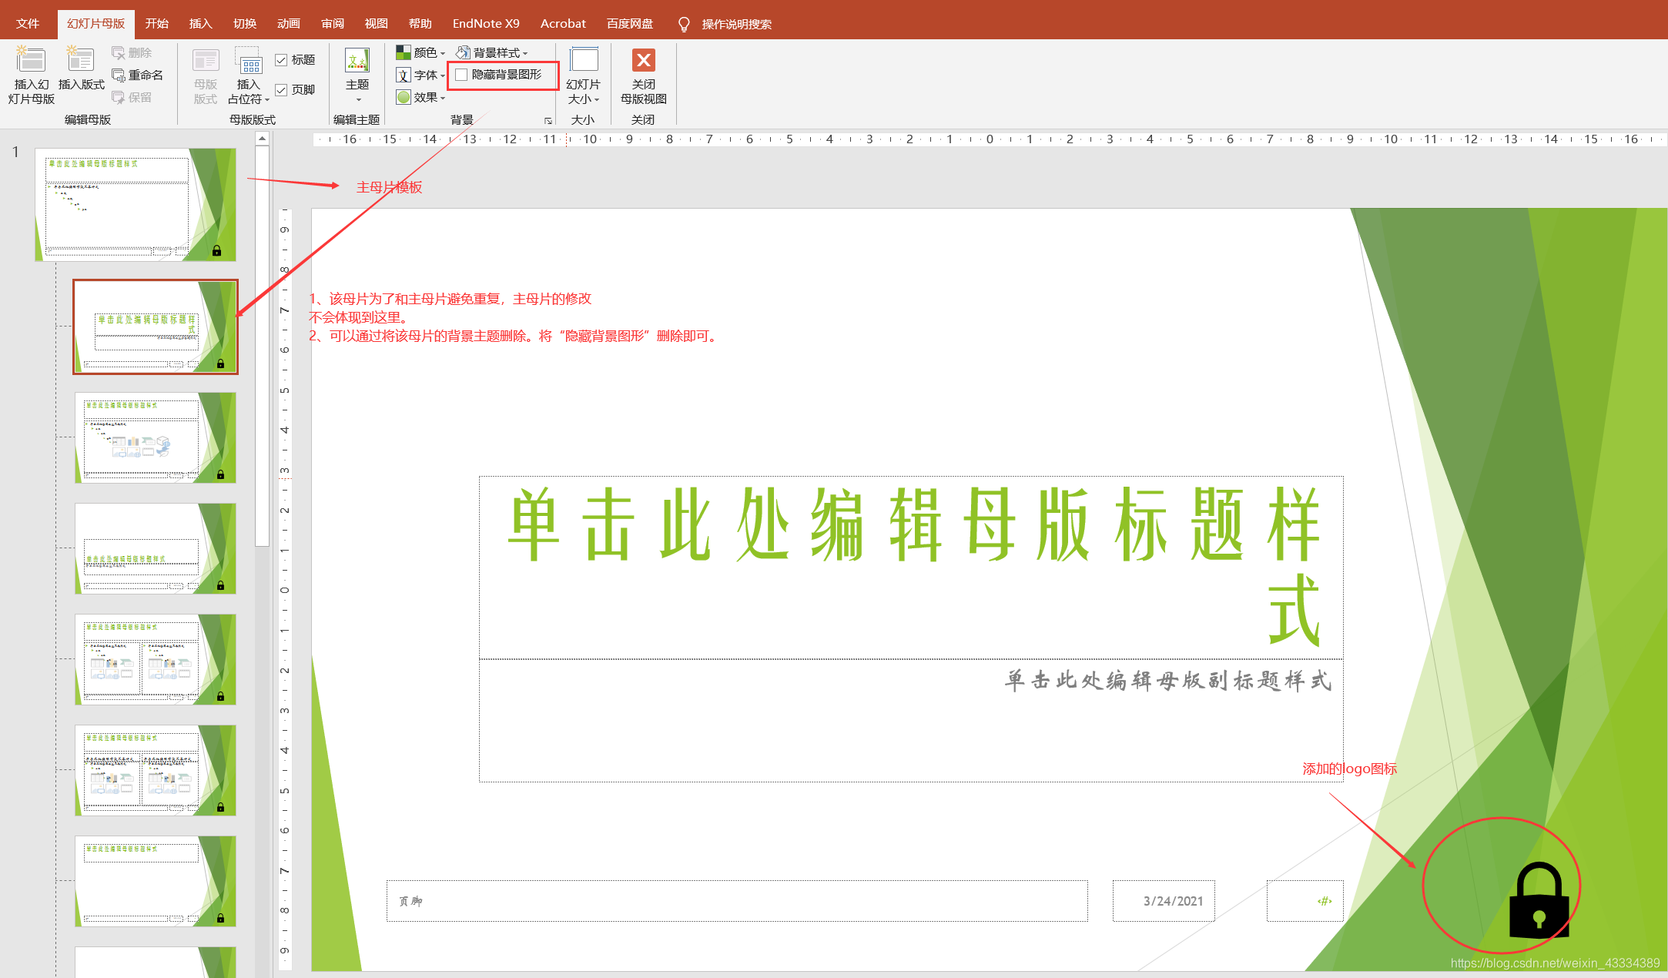This screenshot has height=978, width=1668.
Task: Open Background group dialog launcher
Action: coord(548,121)
